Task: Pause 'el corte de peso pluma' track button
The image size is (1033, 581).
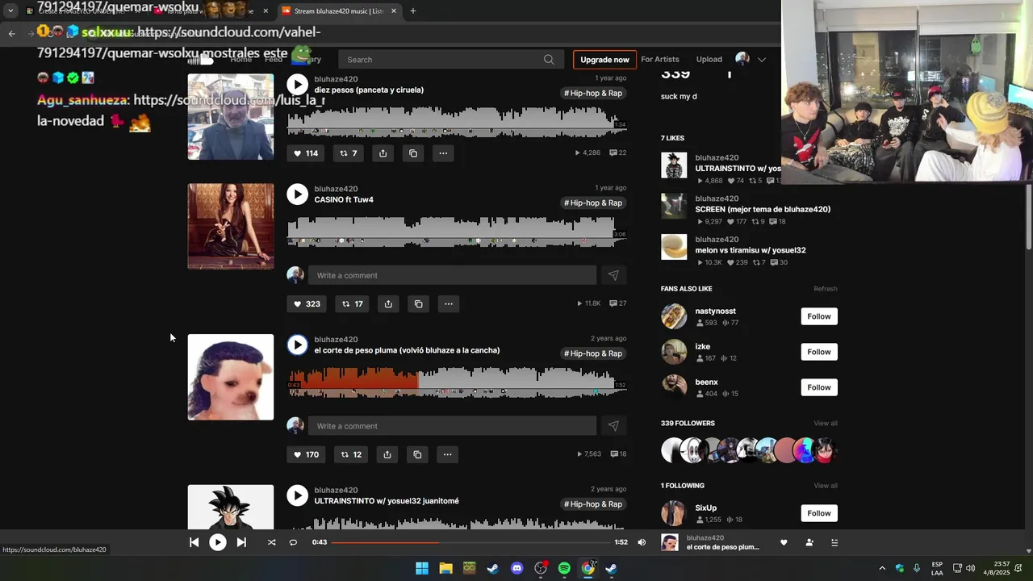Action: (297, 345)
